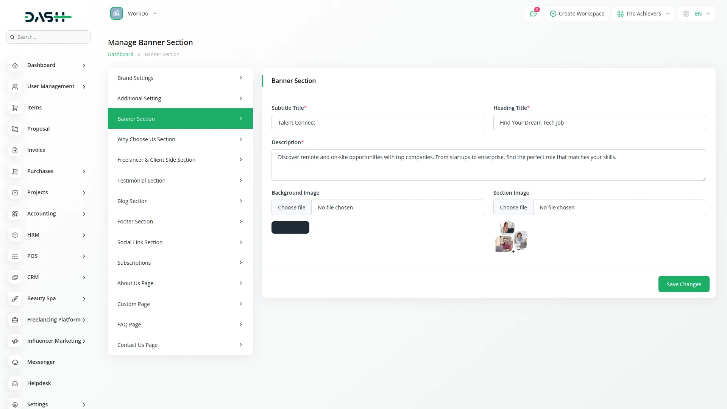The height and width of the screenshot is (409, 727).
Task: Open Messenger with the chat bubble icon
Action: point(15,362)
